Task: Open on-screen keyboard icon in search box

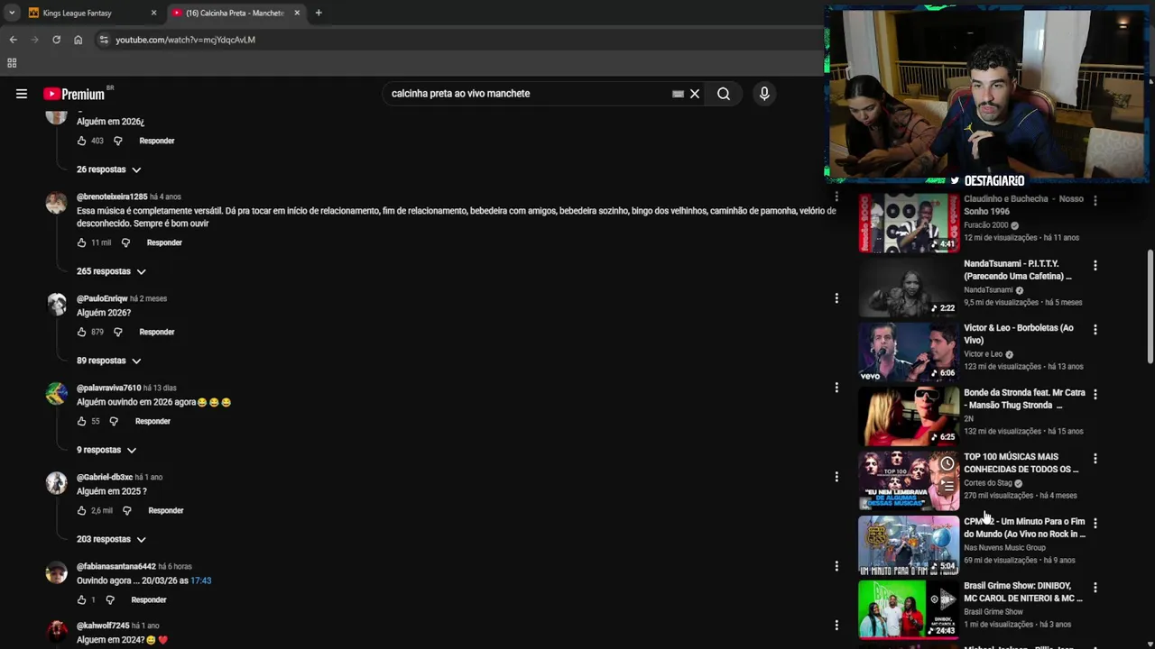Action: [x=678, y=94]
